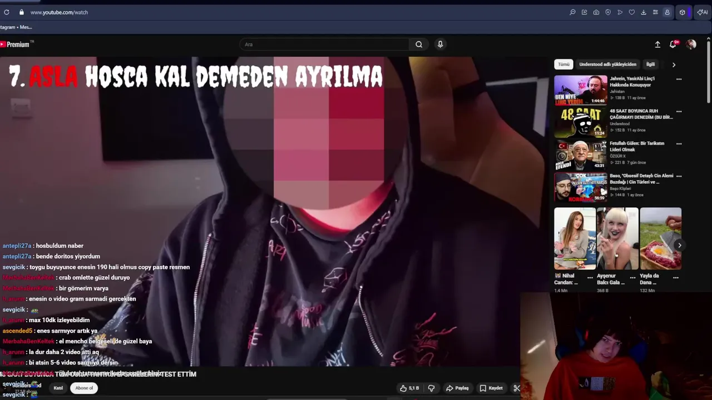Select the Tümü filter chip
This screenshot has height=400, width=712.
click(563, 64)
